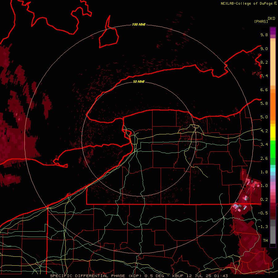Pick the pink color bar segment
The width and height of the screenshot is (278, 278).
pyautogui.click(x=273, y=187)
